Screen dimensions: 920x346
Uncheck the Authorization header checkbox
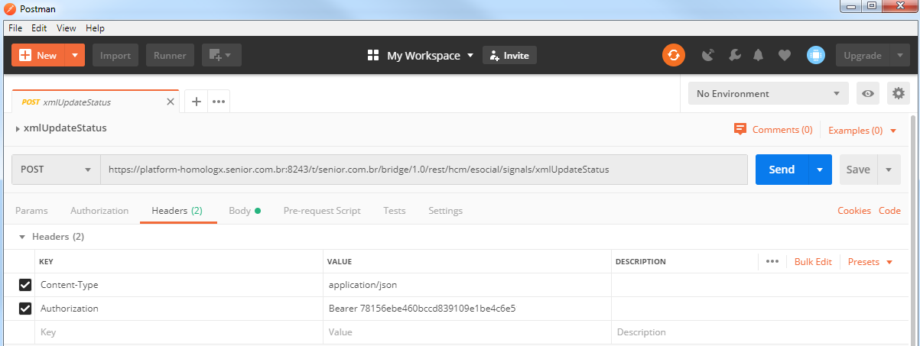click(25, 309)
